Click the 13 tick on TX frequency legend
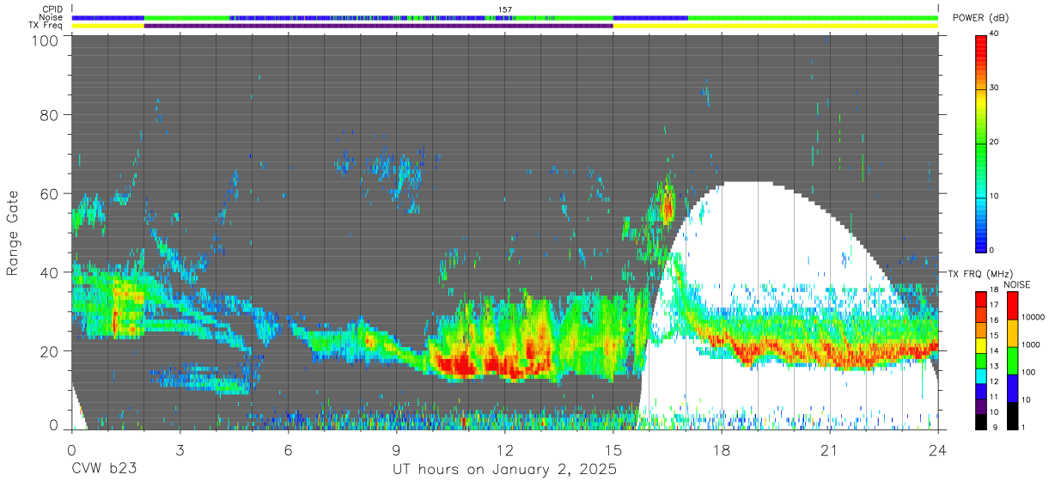The image size is (1055, 487). point(994,366)
